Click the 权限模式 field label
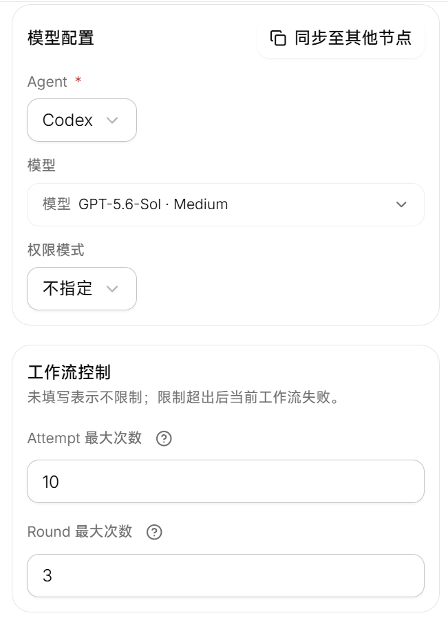The width and height of the screenshot is (448, 620). pos(56,250)
